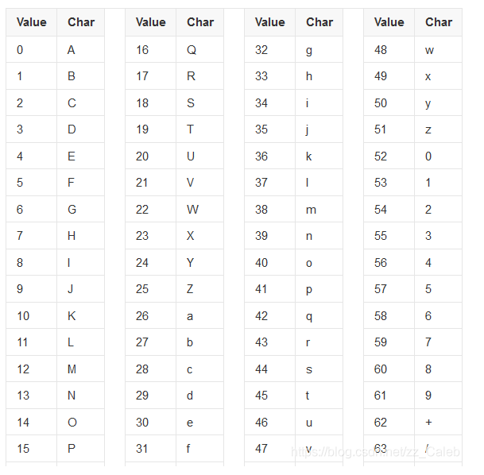Screen dimensions: 484x475
Task: Click the cell with value 57
Action: (x=389, y=288)
